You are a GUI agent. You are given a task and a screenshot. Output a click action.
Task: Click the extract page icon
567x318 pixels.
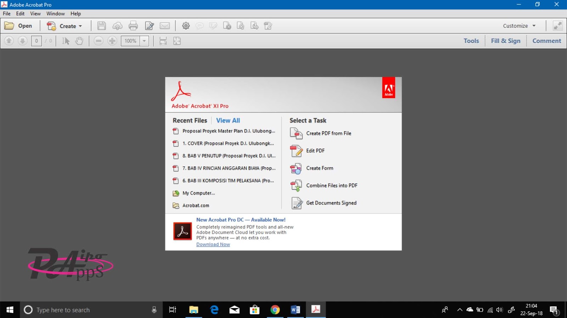point(254,26)
